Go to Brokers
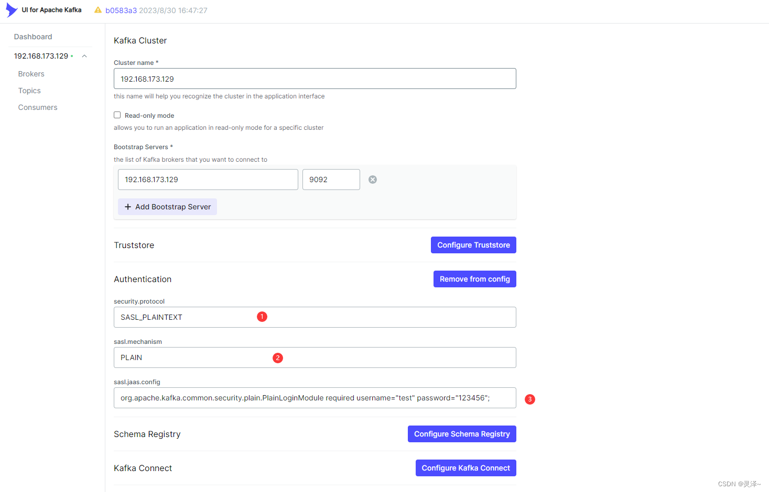 point(31,74)
